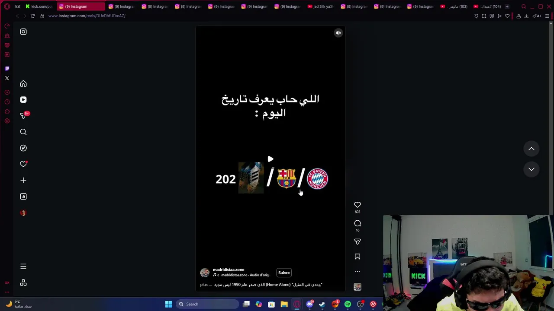Open the dashboard chart icon in sidebar
The width and height of the screenshot is (554, 311).
tap(23, 197)
